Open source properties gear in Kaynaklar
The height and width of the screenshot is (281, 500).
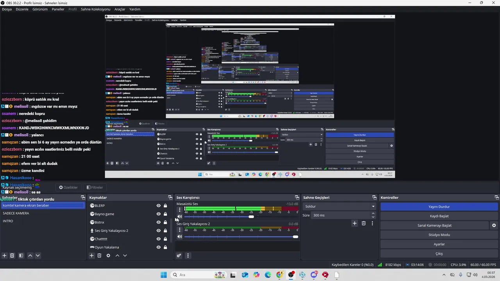coord(108,256)
